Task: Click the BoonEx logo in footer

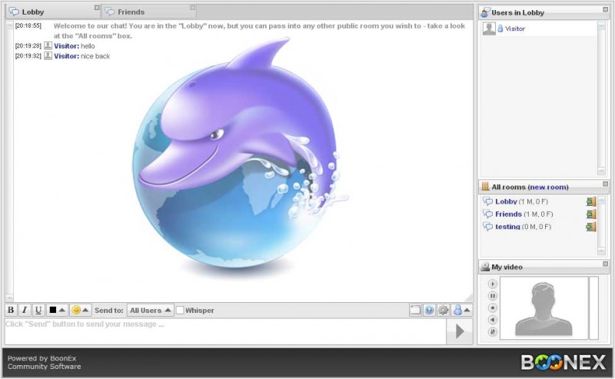Action: tap(563, 362)
